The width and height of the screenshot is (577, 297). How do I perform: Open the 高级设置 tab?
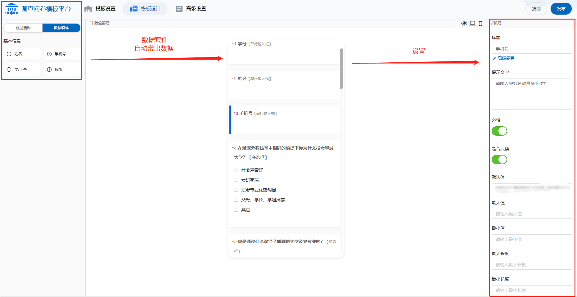(x=191, y=9)
